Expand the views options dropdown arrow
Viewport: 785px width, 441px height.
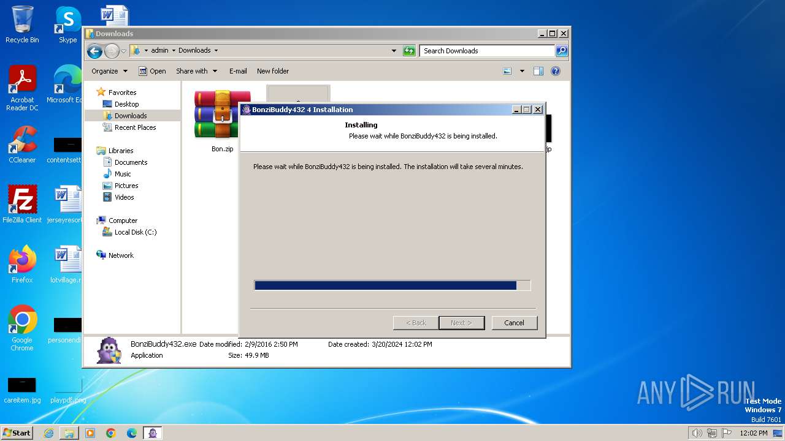pyautogui.click(x=522, y=71)
